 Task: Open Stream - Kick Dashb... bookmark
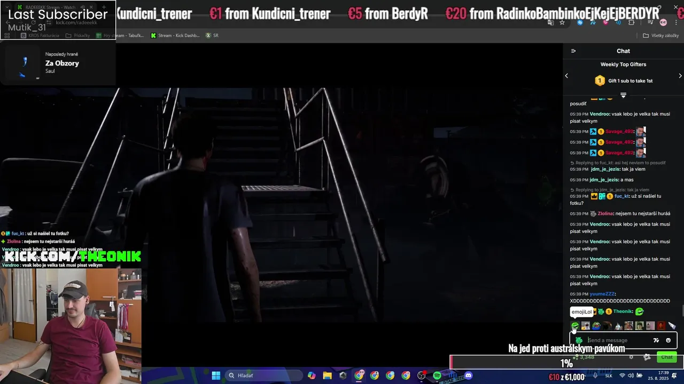tap(175, 36)
